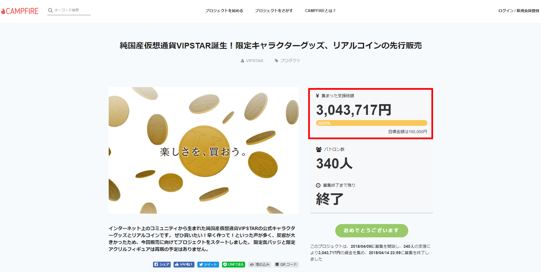Click the Facebook いいね！ thumbs-up button

pyautogui.click(x=184, y=264)
